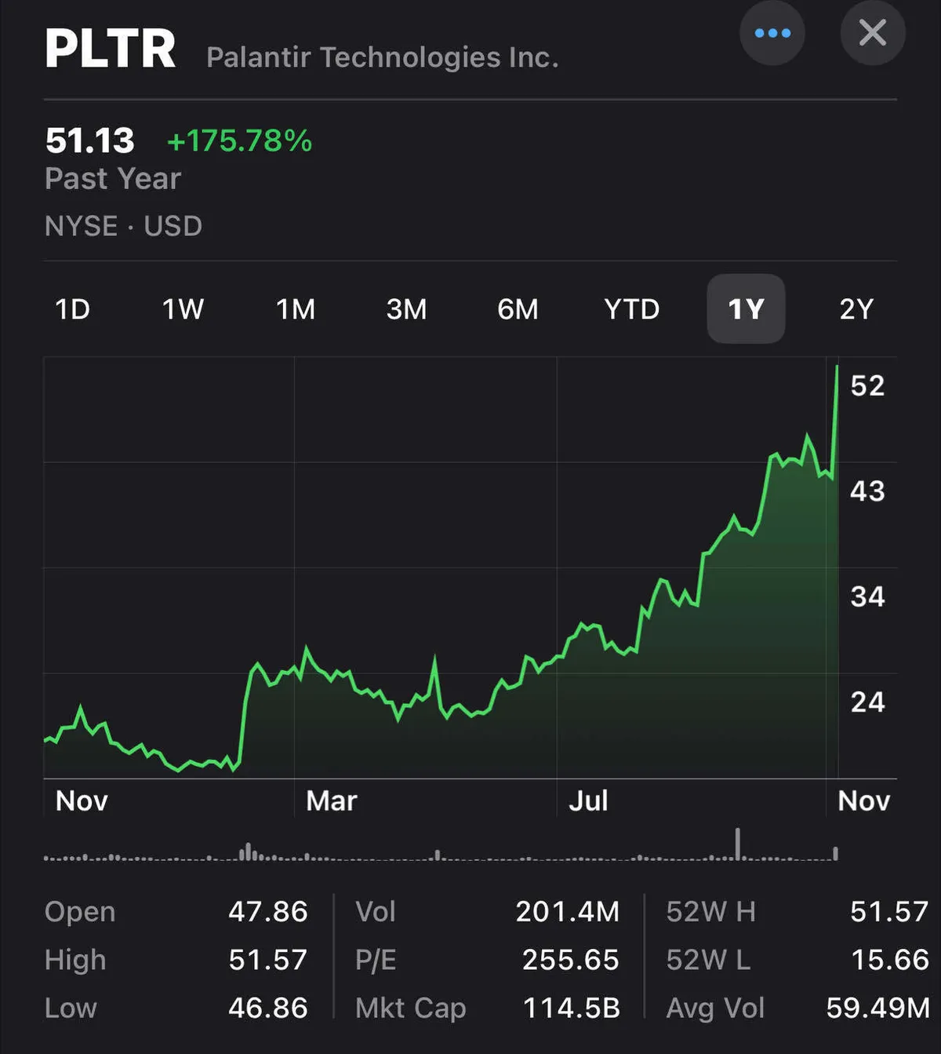Tap the Mar label on chart axis

pyautogui.click(x=332, y=801)
